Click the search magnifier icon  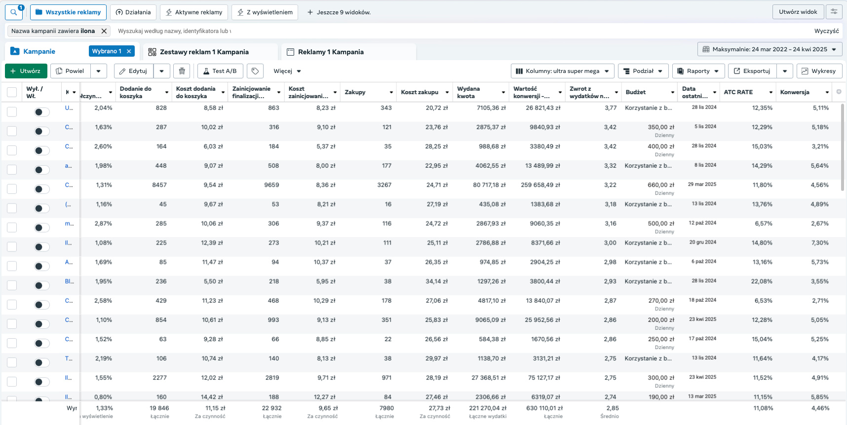(13, 12)
